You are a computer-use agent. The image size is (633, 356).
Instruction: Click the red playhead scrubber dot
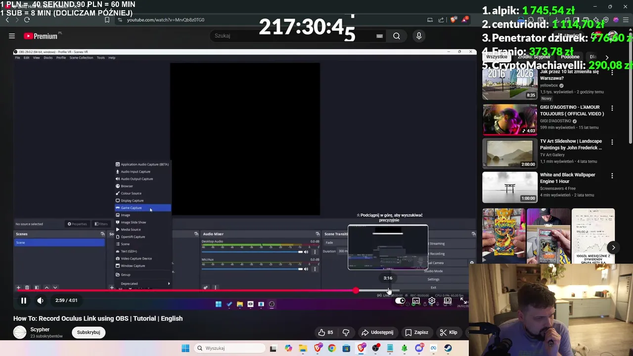tap(356, 291)
